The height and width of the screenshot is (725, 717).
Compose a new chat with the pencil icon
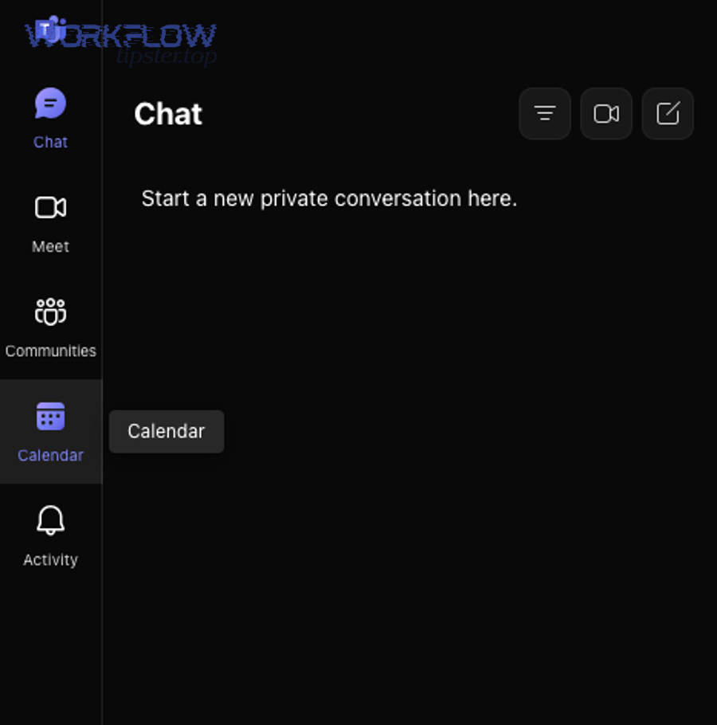[668, 114]
